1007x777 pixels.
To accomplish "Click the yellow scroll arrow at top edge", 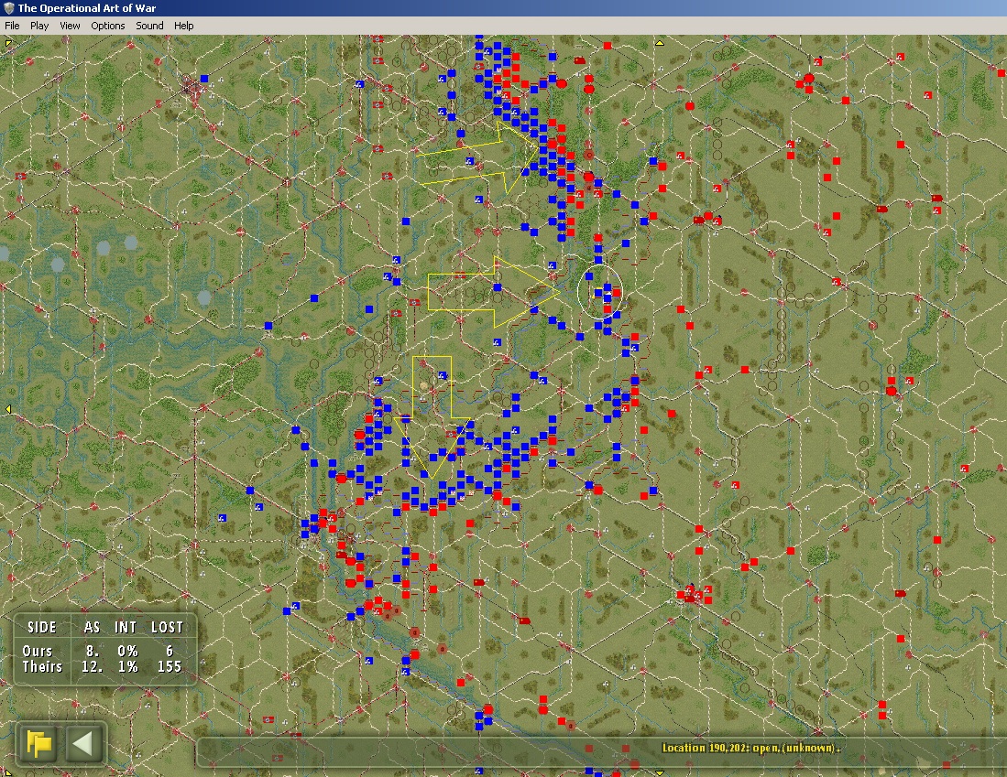I will (x=660, y=43).
